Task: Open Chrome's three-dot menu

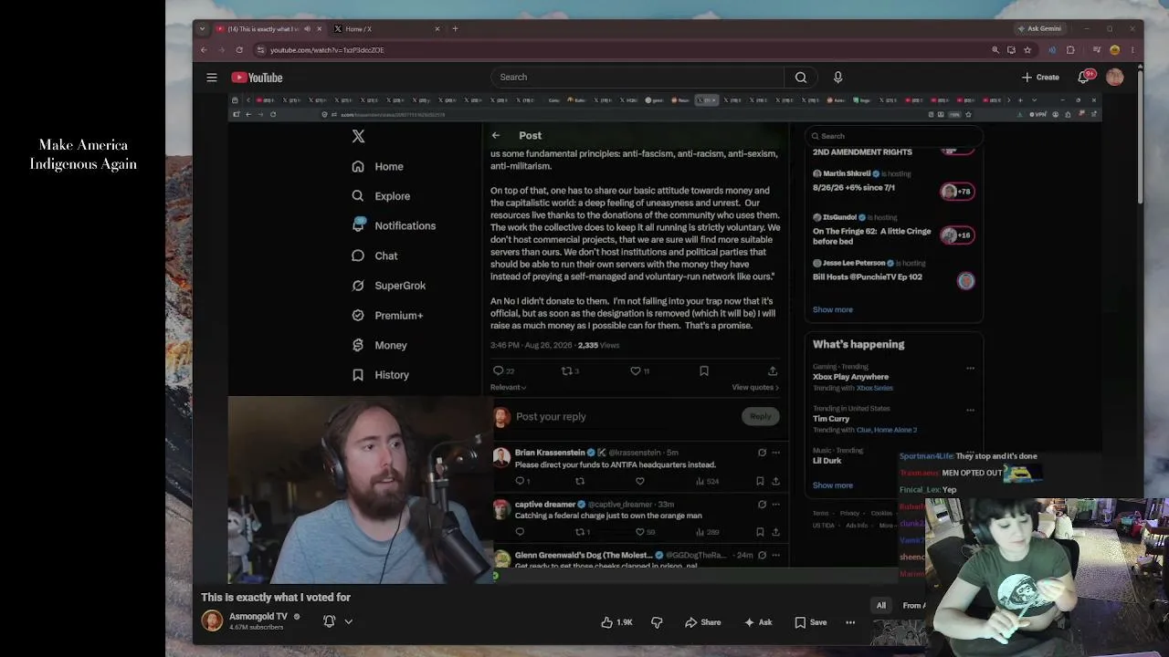Action: (1132, 50)
